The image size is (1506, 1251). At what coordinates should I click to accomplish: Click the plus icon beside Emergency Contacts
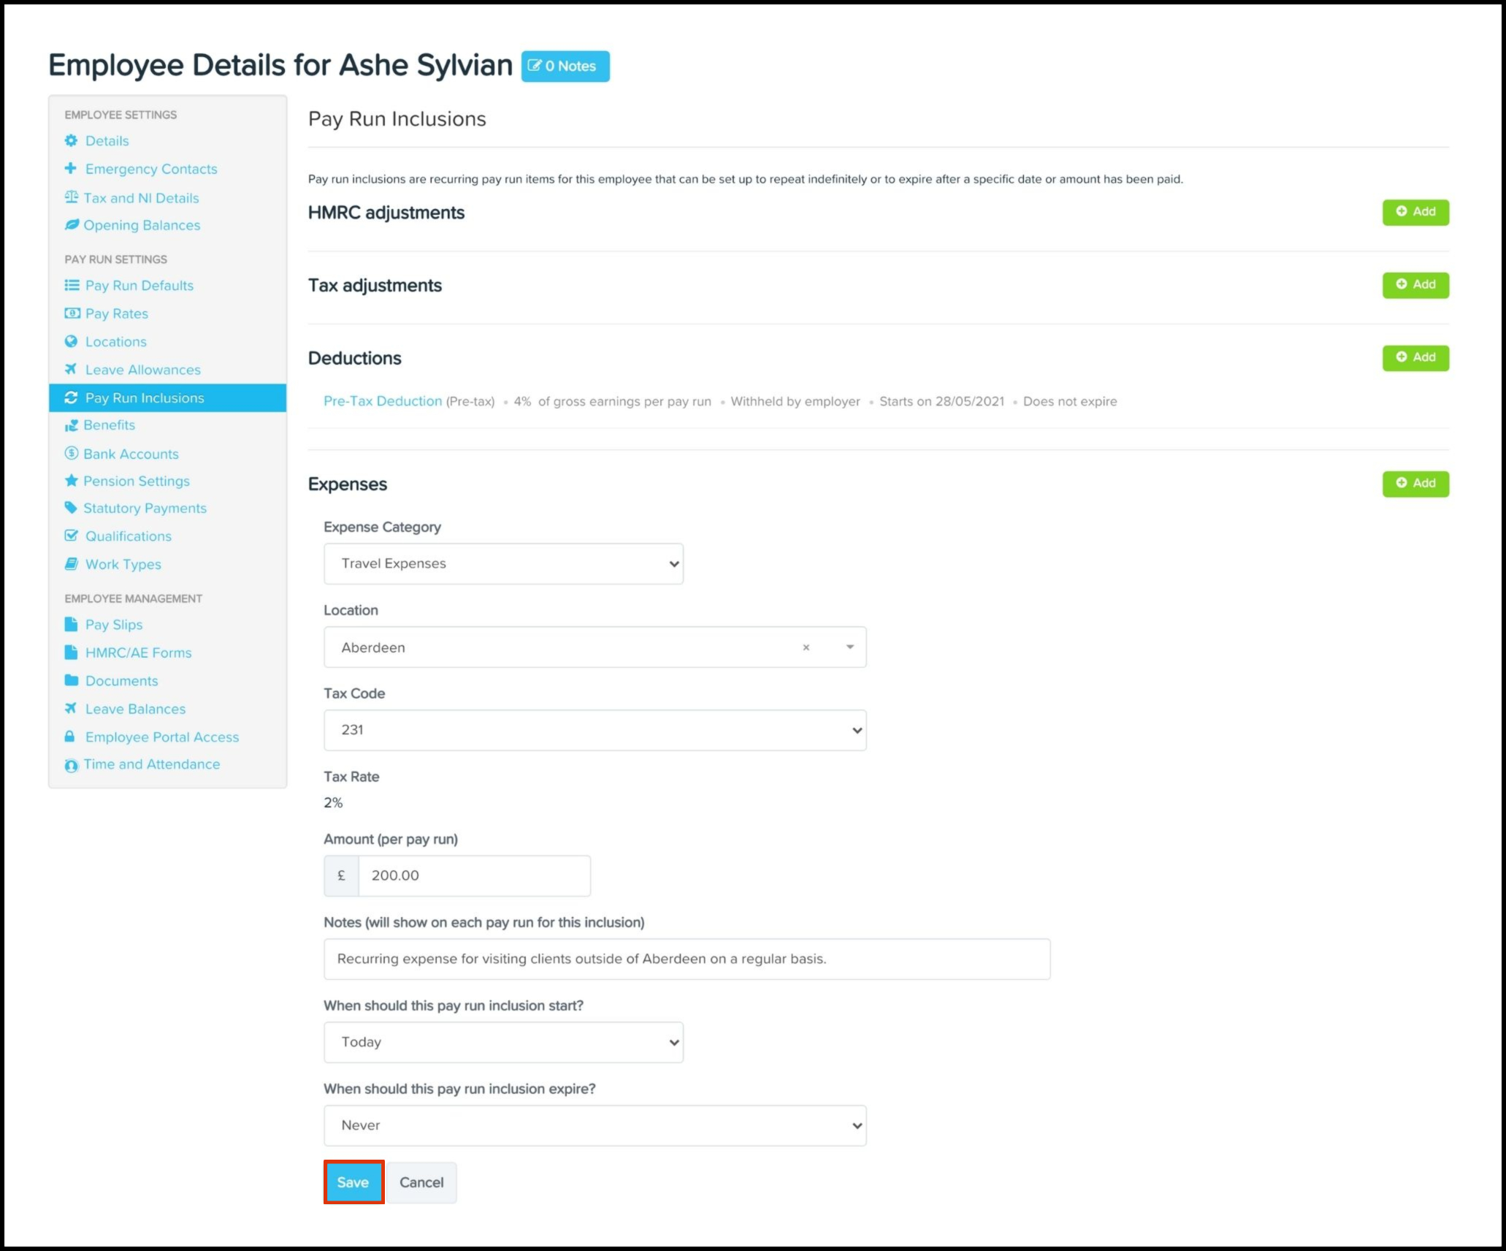[x=70, y=169]
